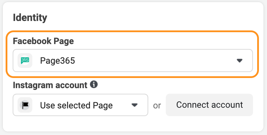Click the Instagram account field label
Viewport: 267px width, 135px height.
point(50,85)
